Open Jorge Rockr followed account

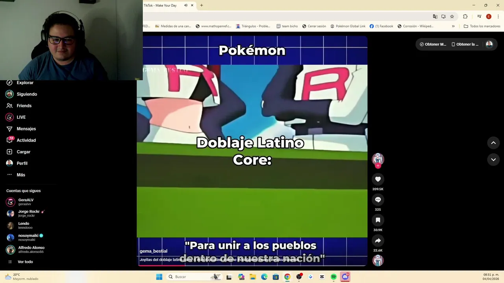pyautogui.click(x=26, y=213)
